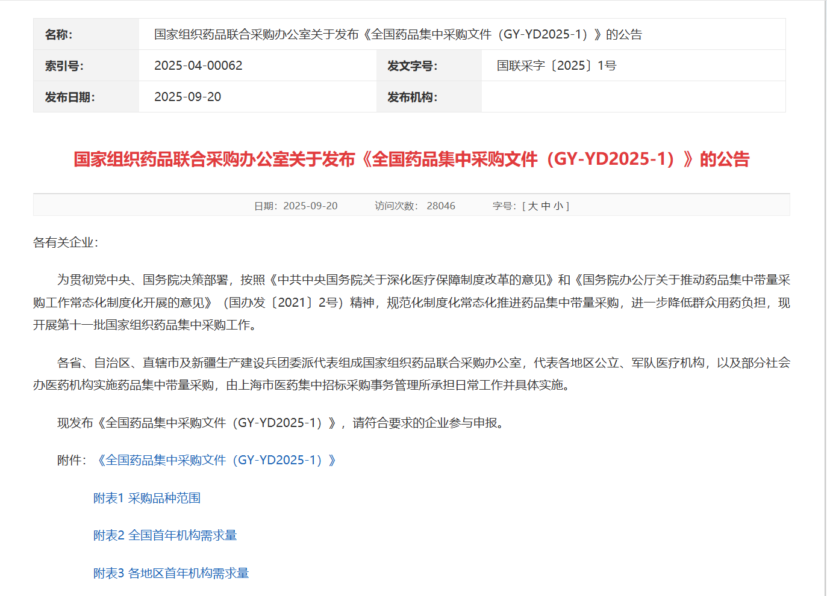Click the vertical scrollbar on the right edge
Viewport: 827px width, 596px height.
pos(825,301)
